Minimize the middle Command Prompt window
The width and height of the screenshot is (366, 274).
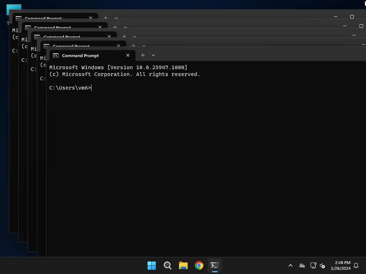(x=354, y=35)
